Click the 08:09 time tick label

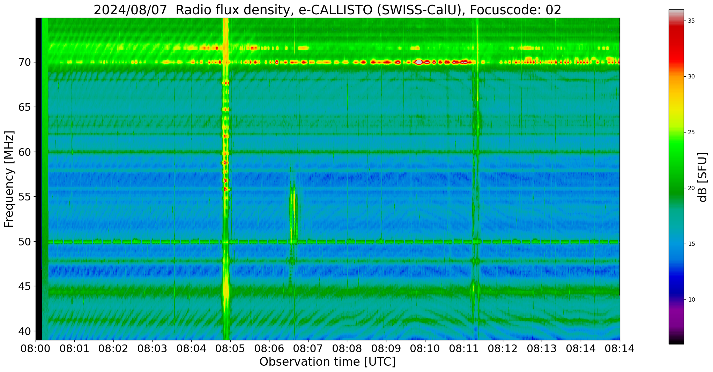pyautogui.click(x=386, y=348)
